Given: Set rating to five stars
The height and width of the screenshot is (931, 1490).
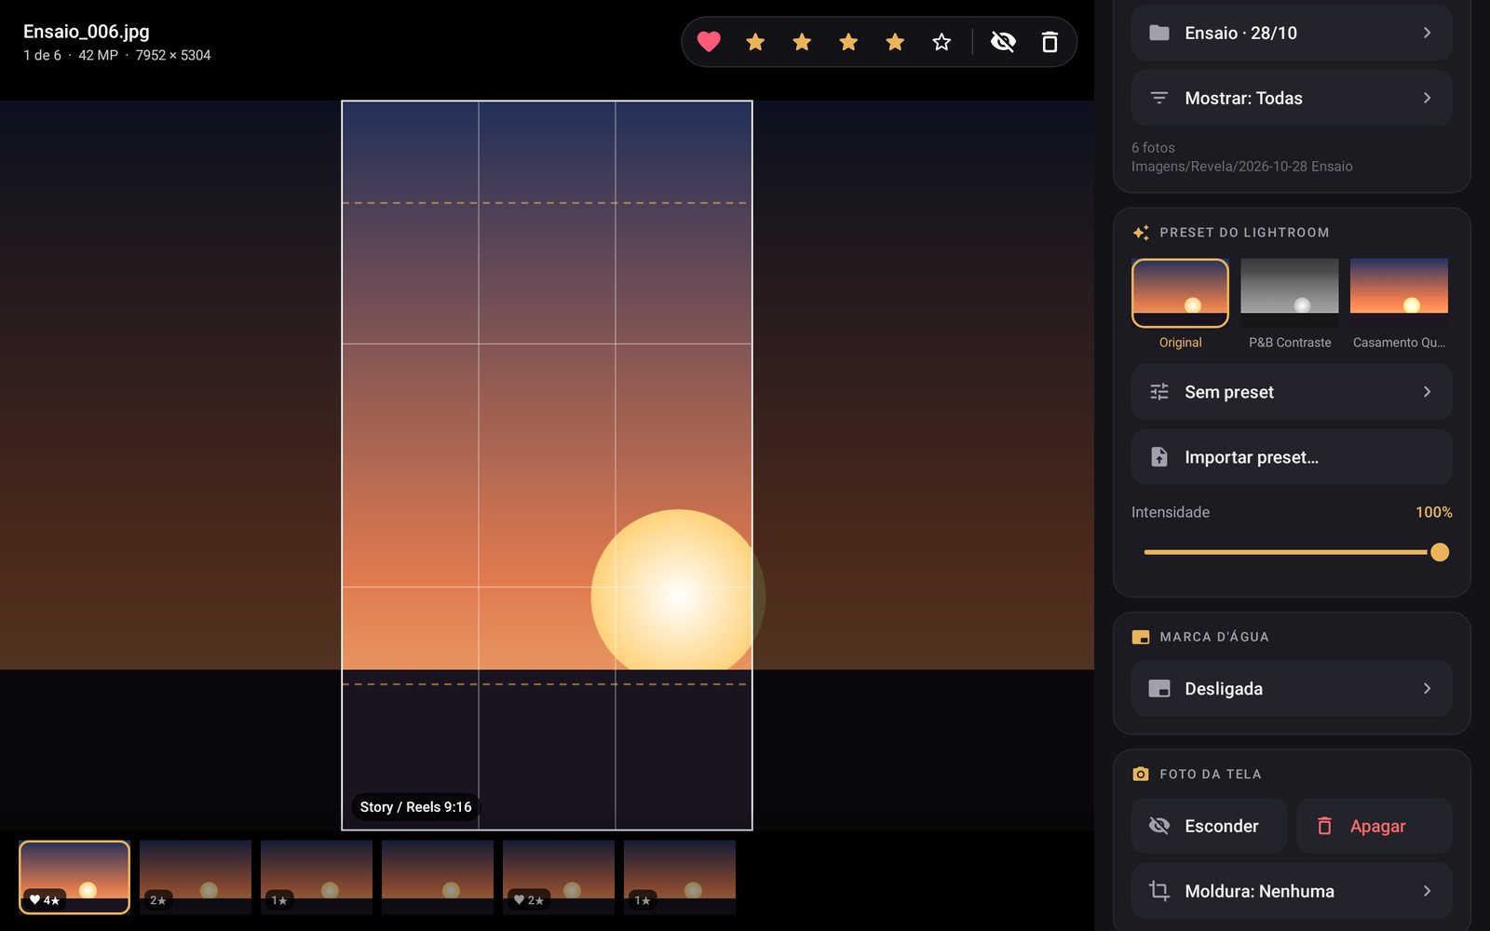Looking at the screenshot, I should tap(941, 42).
